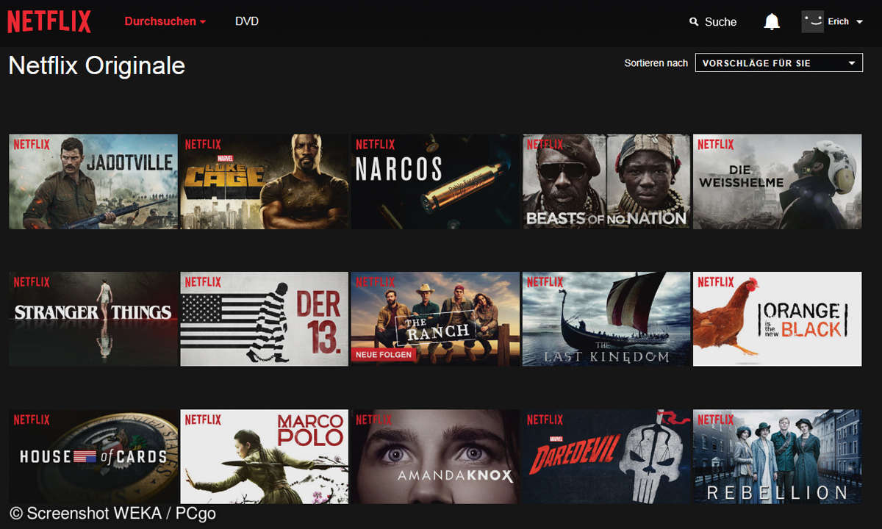The width and height of the screenshot is (882, 529).
Task: Click the Sortieren nach label
Action: pyautogui.click(x=656, y=63)
